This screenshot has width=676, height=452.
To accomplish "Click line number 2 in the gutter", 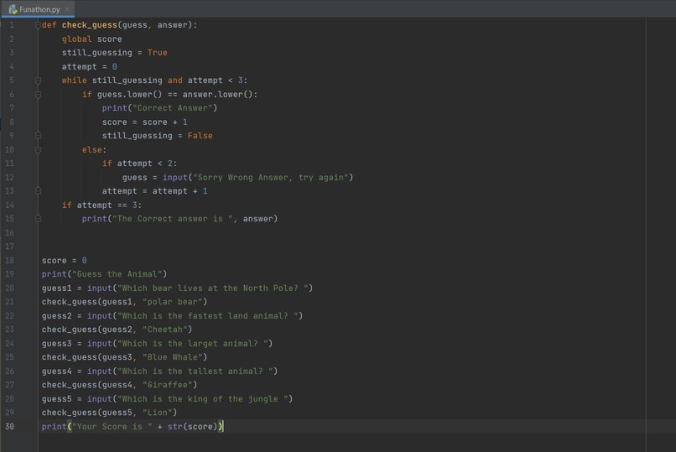I will point(12,39).
